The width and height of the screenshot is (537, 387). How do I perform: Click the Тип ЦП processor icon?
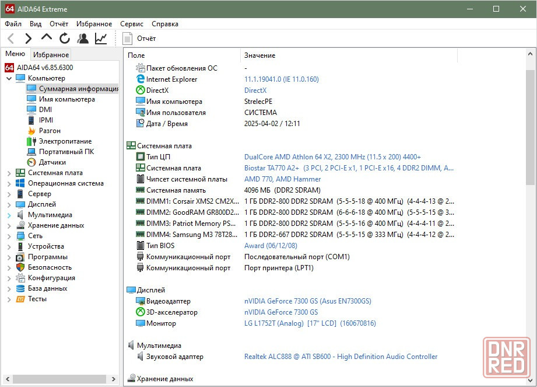tap(140, 156)
